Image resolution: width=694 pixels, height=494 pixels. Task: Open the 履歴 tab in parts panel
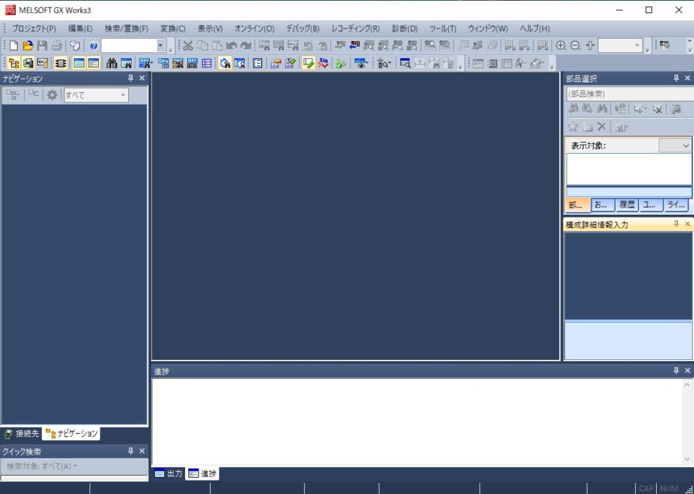click(627, 205)
